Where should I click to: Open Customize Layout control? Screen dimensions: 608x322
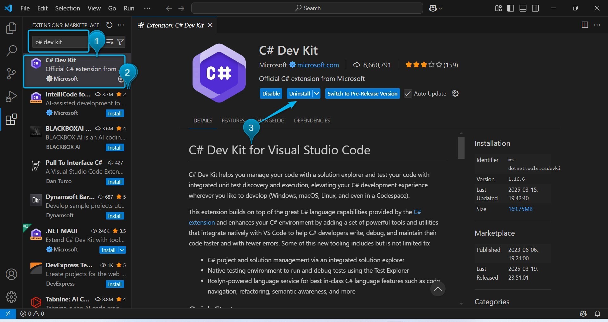tap(498, 8)
